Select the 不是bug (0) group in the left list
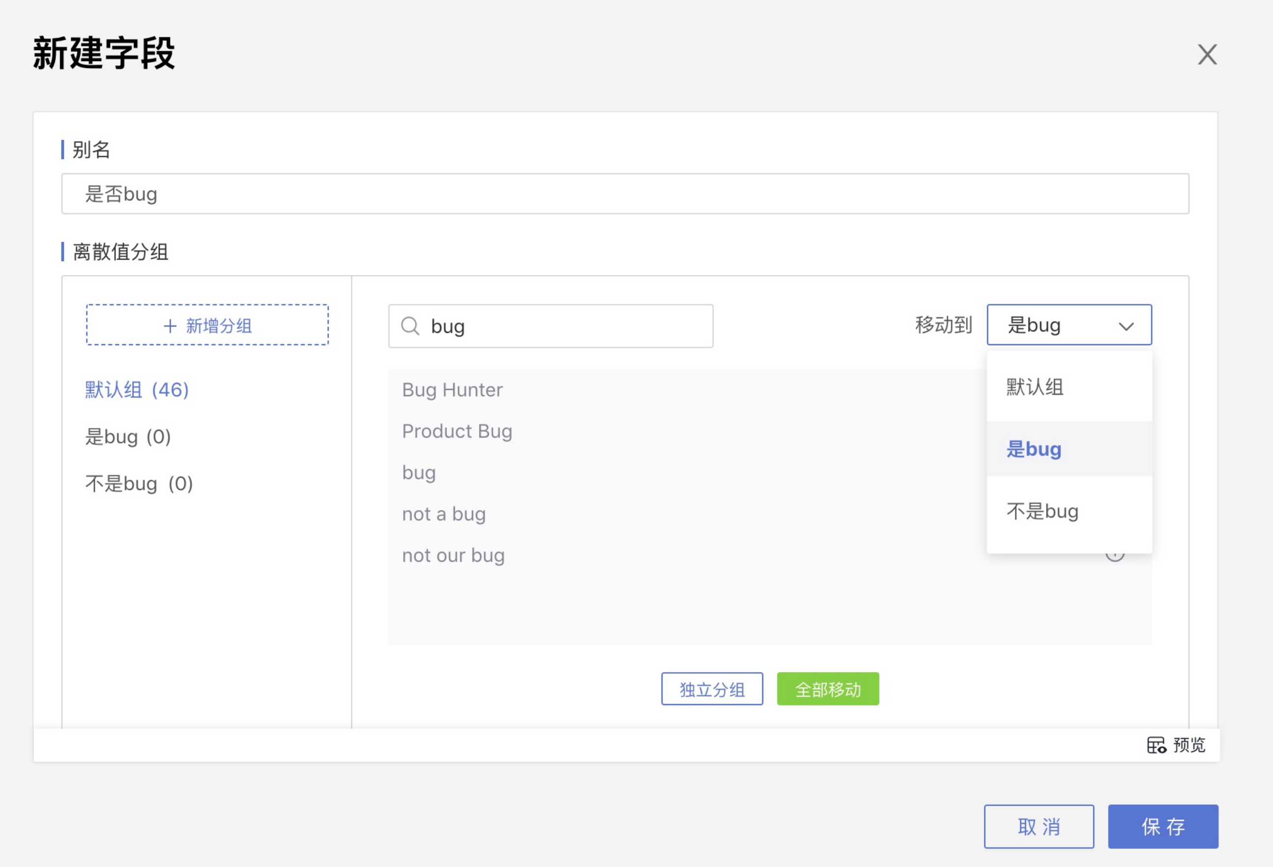The width and height of the screenshot is (1273, 867). click(x=139, y=484)
